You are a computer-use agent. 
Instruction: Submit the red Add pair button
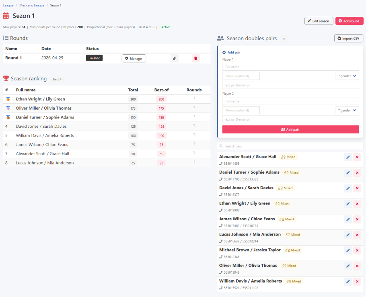click(290, 129)
